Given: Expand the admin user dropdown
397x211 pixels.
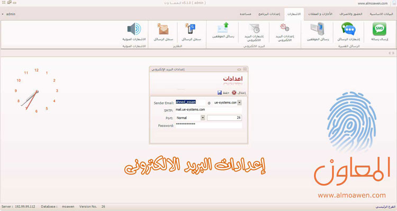Looking at the screenshot, I should point(3,14).
